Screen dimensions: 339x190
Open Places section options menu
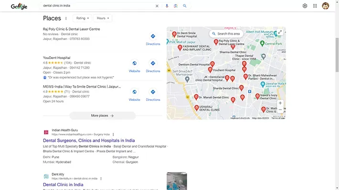(x=66, y=18)
